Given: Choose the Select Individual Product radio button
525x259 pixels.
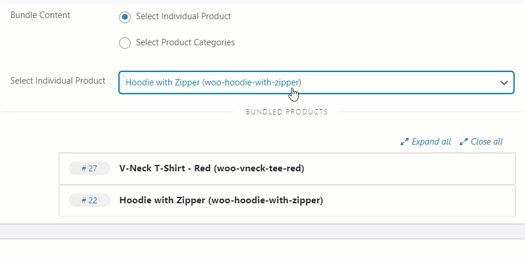Looking at the screenshot, I should pos(125,17).
